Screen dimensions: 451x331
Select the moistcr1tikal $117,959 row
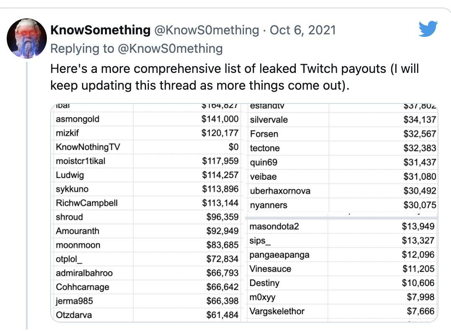point(147,161)
